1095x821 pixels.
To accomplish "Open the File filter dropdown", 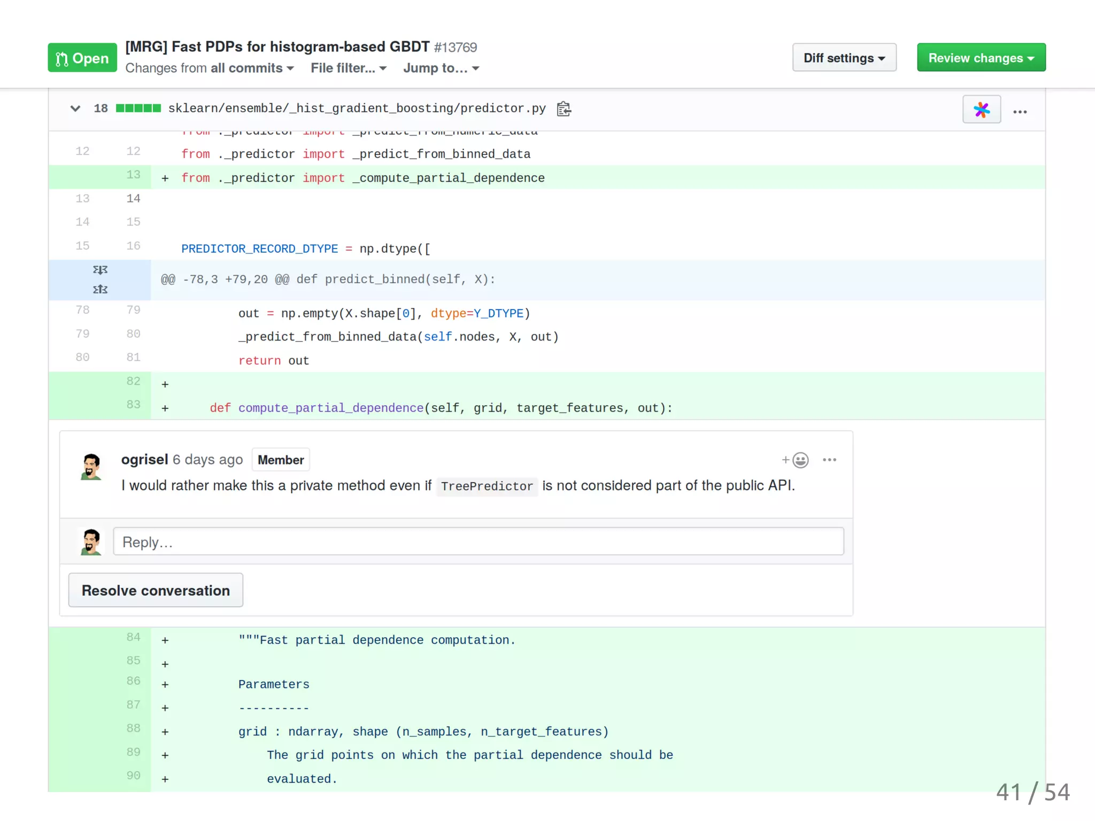I will click(x=348, y=68).
